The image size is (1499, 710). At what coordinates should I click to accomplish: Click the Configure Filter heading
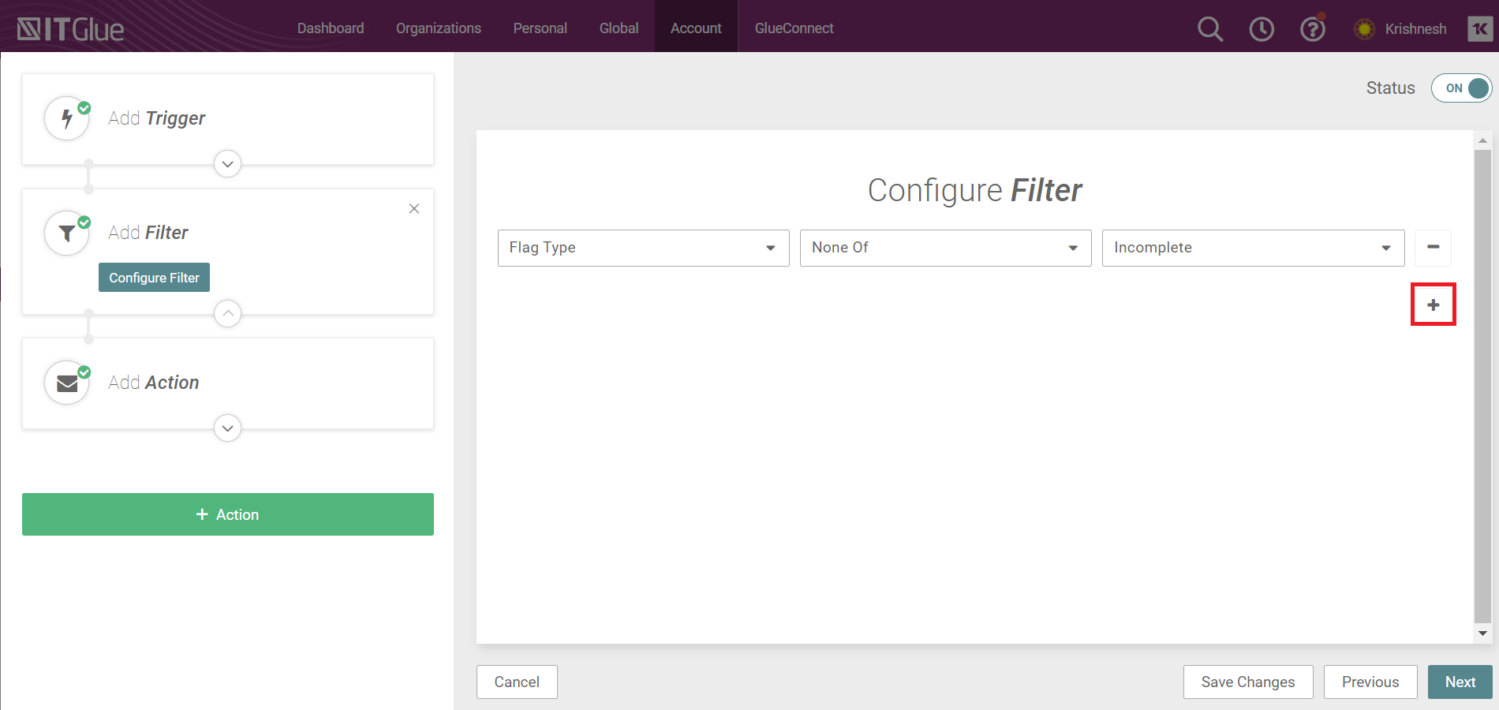tap(975, 190)
